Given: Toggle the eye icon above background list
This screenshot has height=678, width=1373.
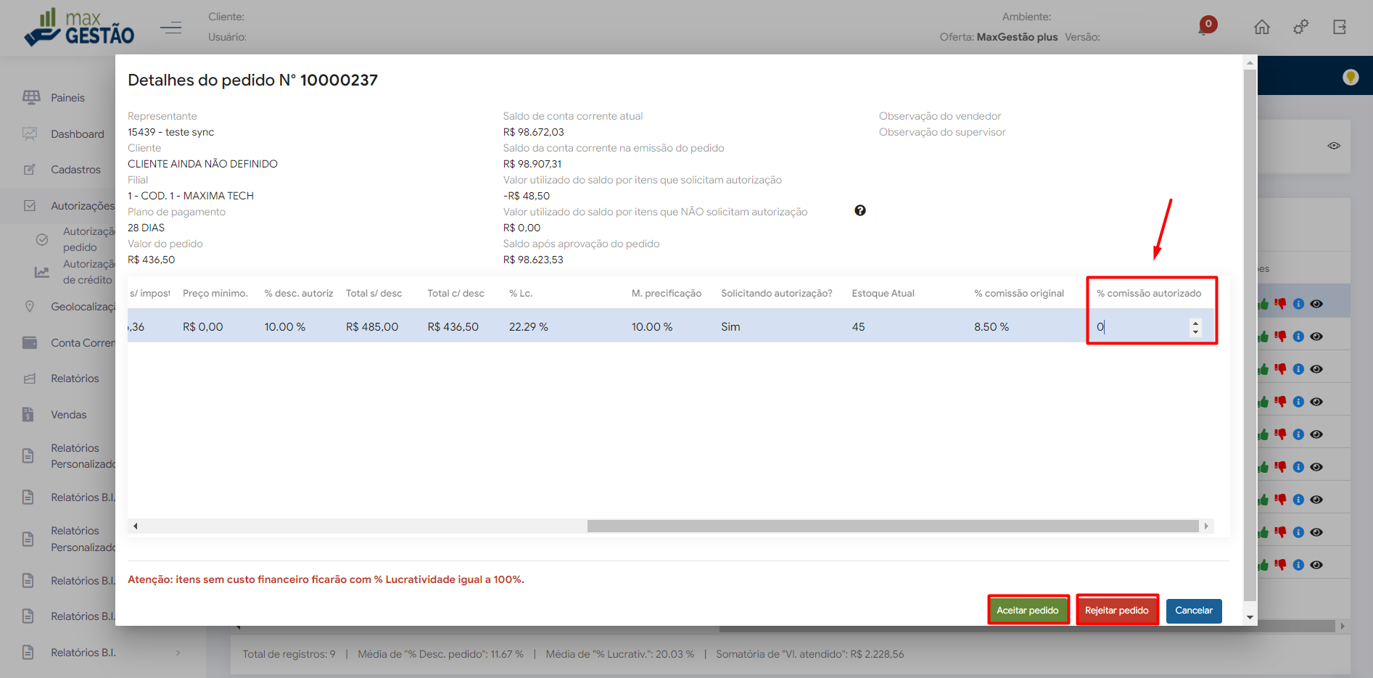Looking at the screenshot, I should pyautogui.click(x=1334, y=146).
